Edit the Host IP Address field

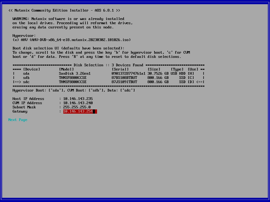pyautogui.click(x=78, y=99)
